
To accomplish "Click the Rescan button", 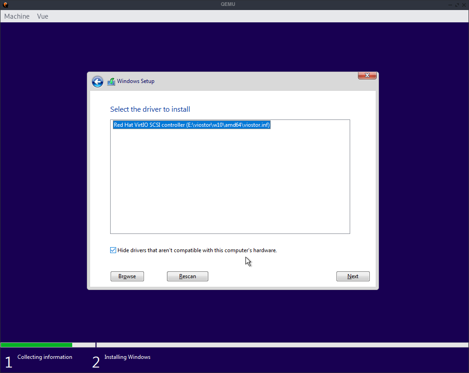I will coord(187,276).
